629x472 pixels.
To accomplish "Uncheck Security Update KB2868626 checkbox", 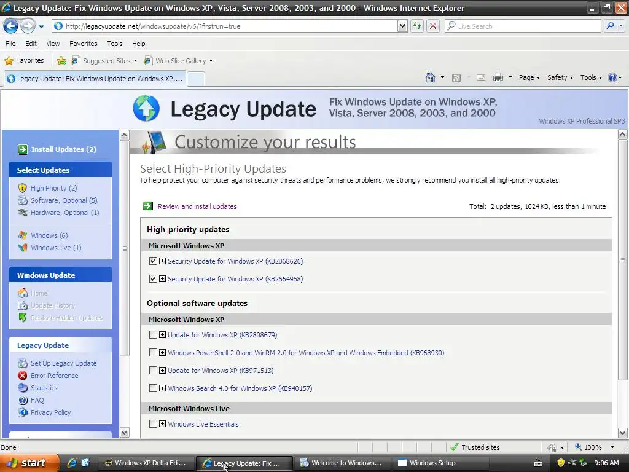I will pos(153,261).
